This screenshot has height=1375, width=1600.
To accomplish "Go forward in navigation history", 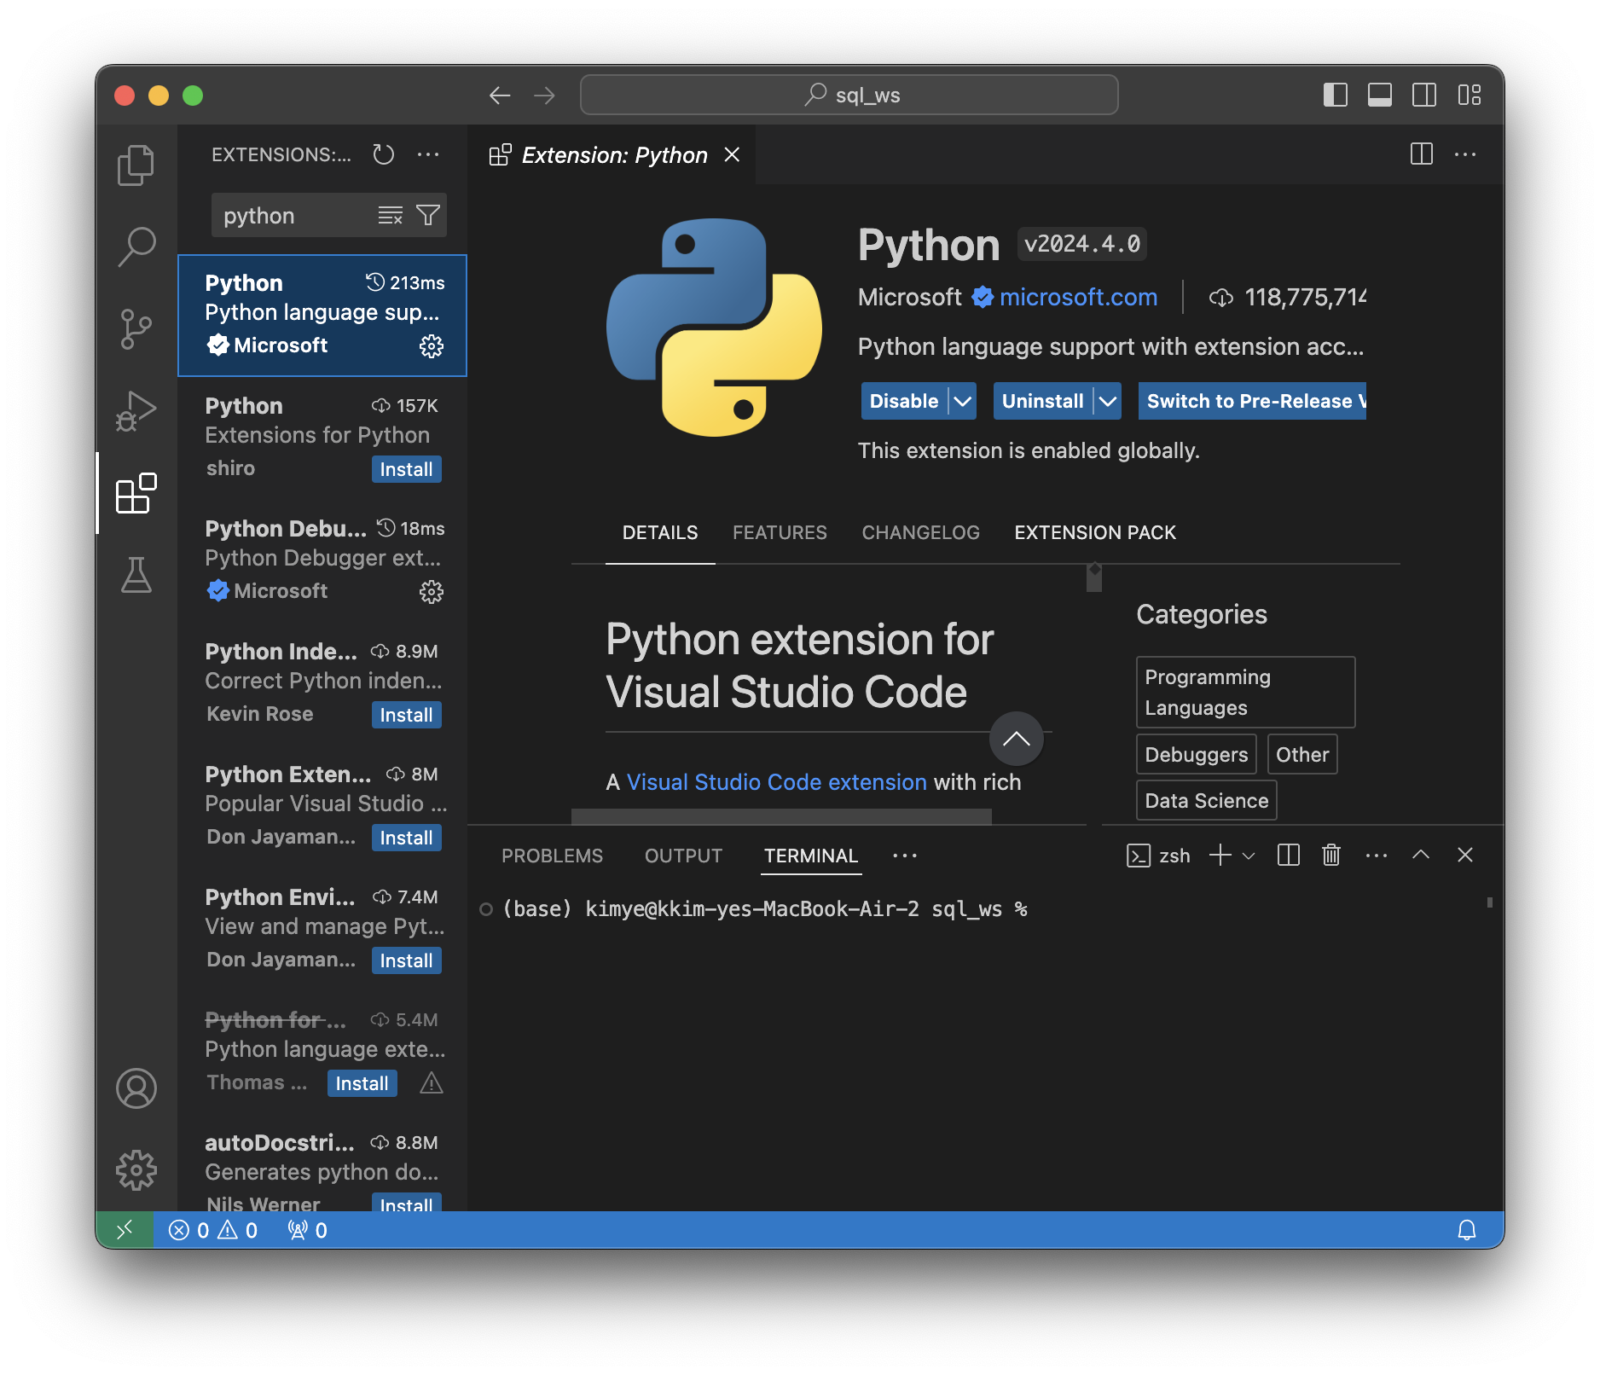I will [x=544, y=95].
